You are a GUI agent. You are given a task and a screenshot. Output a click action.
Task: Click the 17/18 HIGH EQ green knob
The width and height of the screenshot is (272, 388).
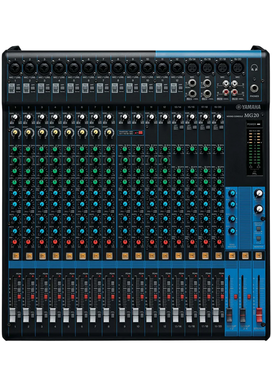[205, 149]
